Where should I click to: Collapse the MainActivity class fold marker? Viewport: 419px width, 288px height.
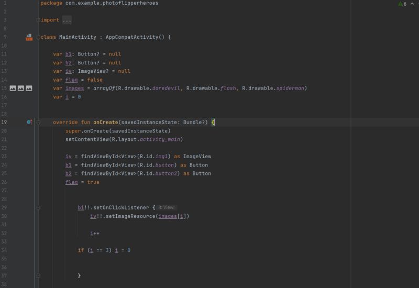(x=38, y=37)
